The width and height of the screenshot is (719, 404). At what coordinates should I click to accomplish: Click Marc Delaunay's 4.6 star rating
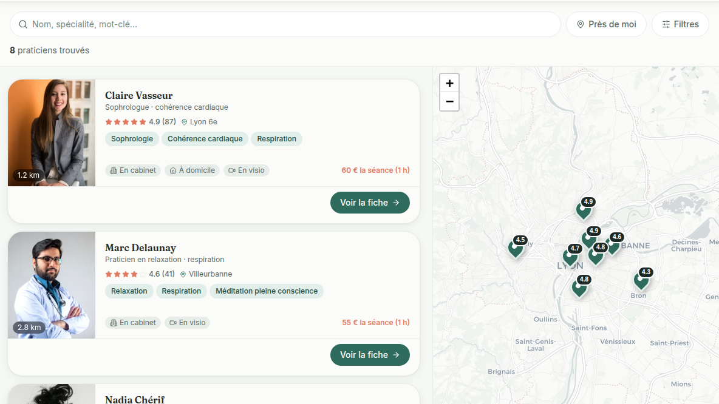pyautogui.click(x=140, y=274)
